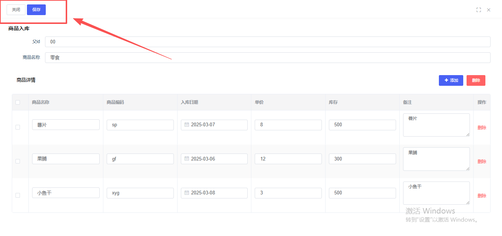Viewport: 502px width, 236px height.
Task: Click the 删除 link in the 薯片 row
Action: coord(482,127)
